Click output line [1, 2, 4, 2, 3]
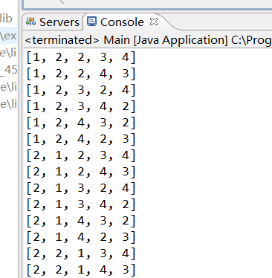The width and height of the screenshot is (272, 278). [x=81, y=139]
